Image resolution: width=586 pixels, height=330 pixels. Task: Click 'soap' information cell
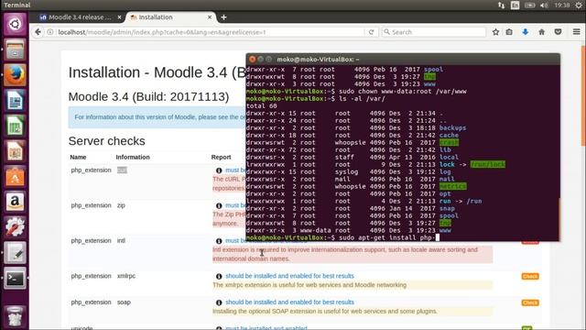pos(124,302)
